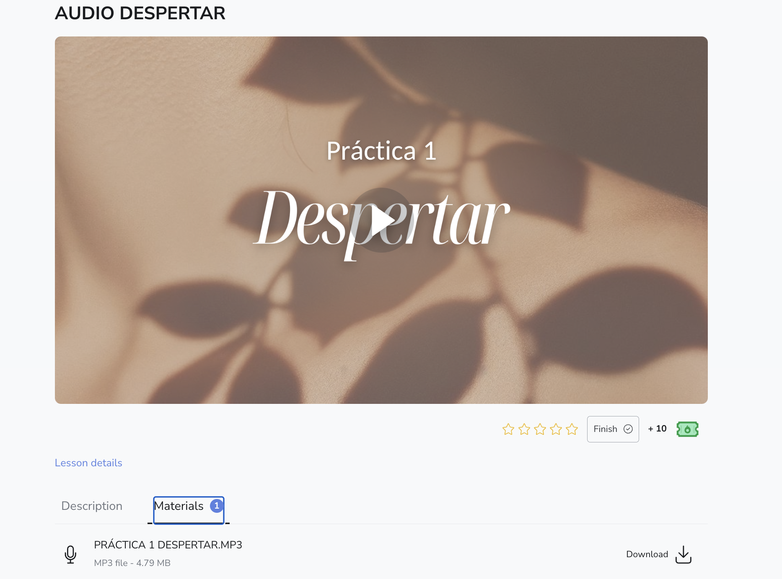Play the Práctica 1 Despertar video
Image resolution: width=782 pixels, height=579 pixels.
point(381,220)
